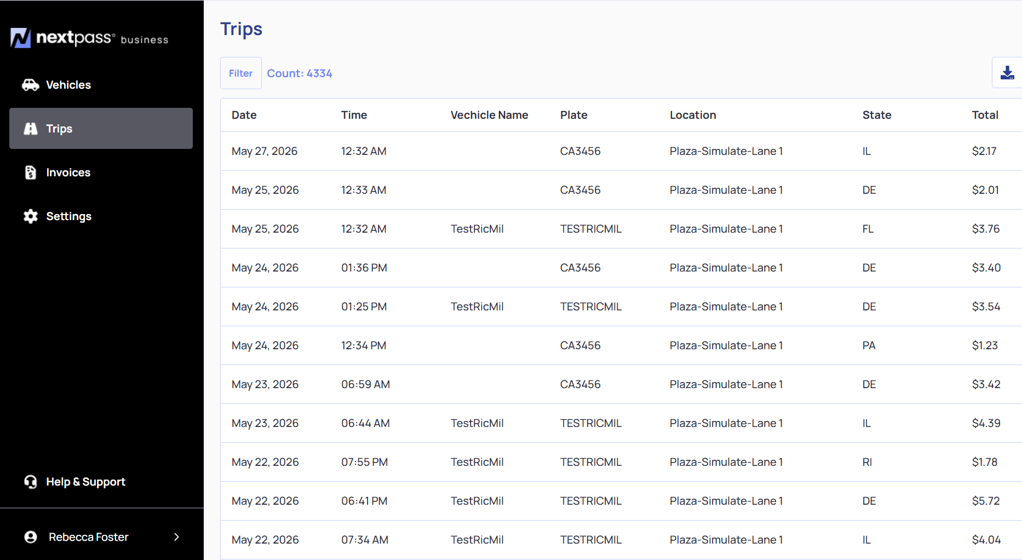Image resolution: width=1022 pixels, height=560 pixels.
Task: Sort by the Date column header
Action: (244, 115)
